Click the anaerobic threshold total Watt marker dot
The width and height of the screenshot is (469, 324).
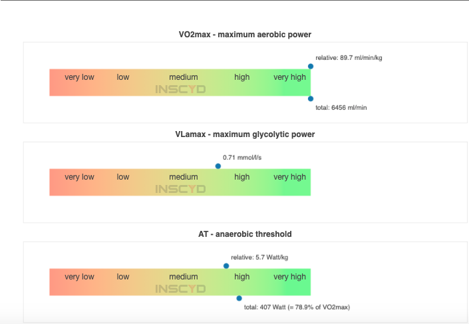coord(239,298)
